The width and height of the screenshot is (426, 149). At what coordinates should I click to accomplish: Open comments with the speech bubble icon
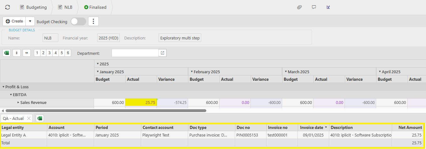[314, 7]
